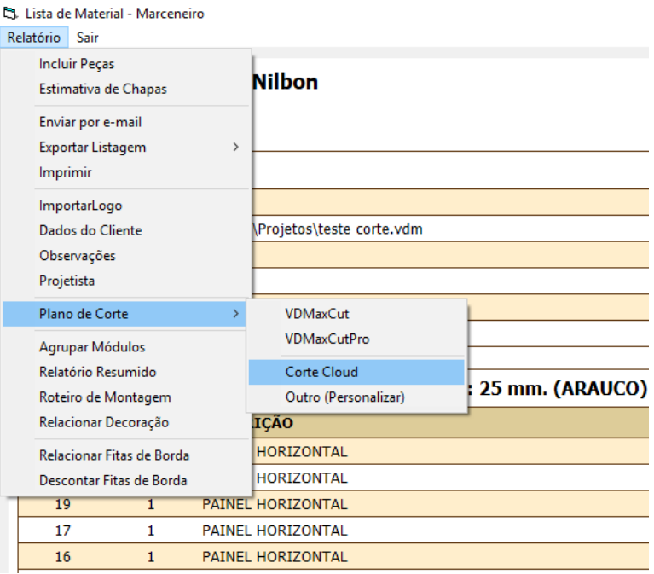The image size is (654, 574).
Task: Select Incluir Peças menu entry
Action: coord(77,64)
